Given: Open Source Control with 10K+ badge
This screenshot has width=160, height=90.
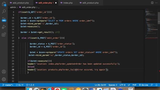Looking at the screenshot, I should (4, 19).
